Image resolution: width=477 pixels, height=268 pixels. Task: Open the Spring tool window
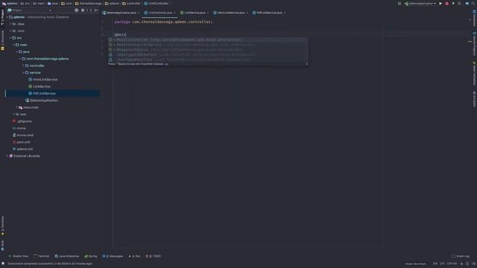[91, 256]
